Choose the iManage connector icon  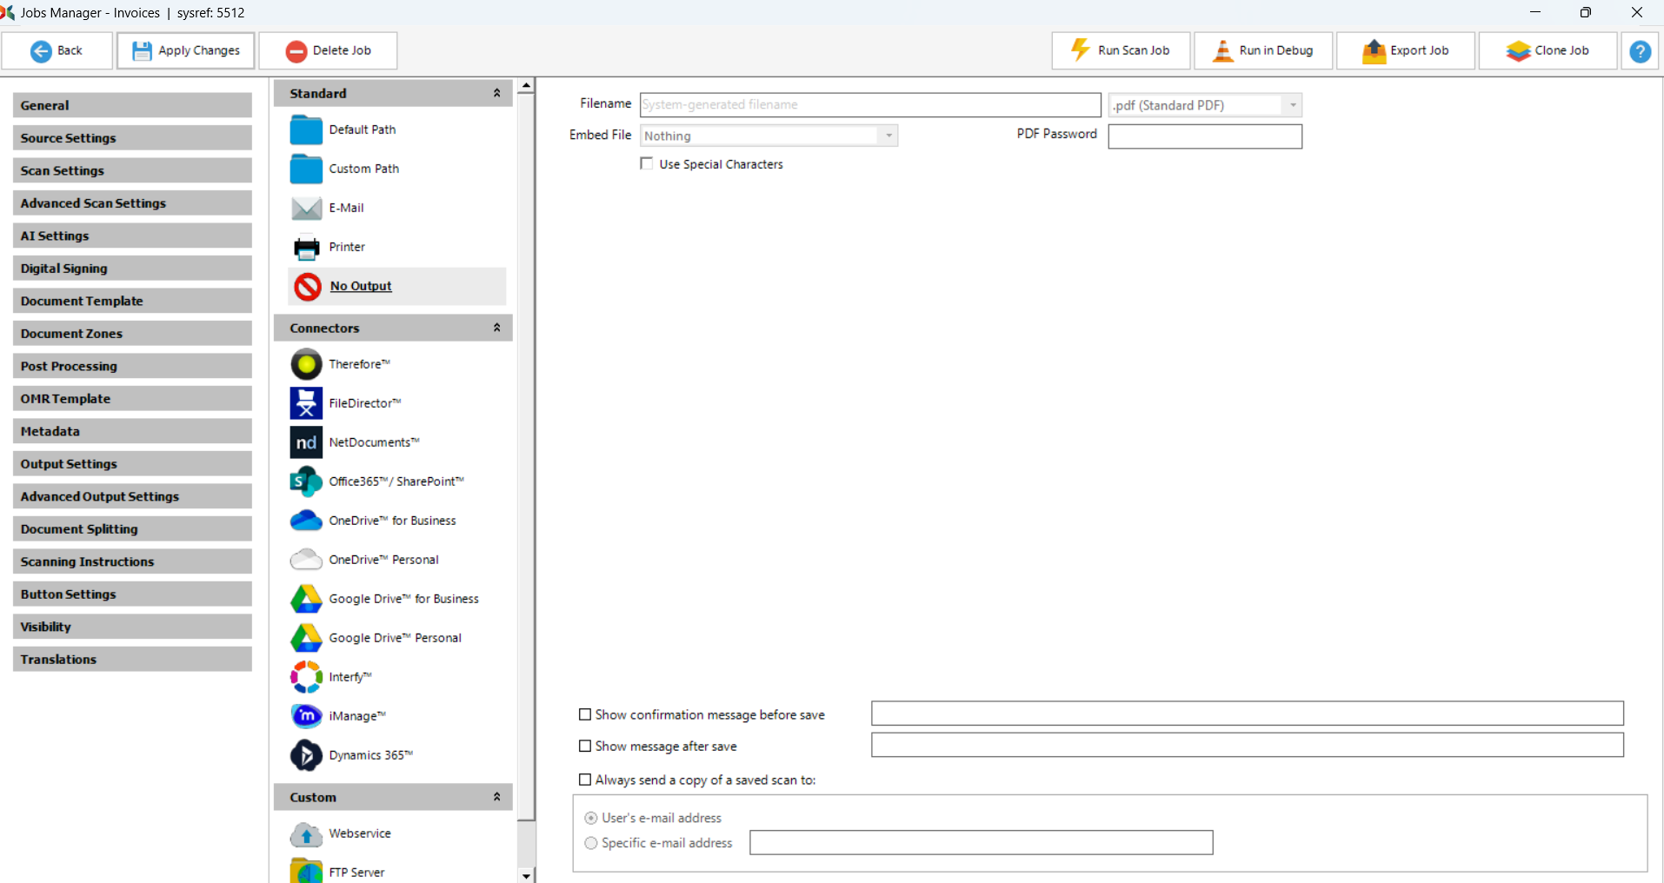(306, 716)
